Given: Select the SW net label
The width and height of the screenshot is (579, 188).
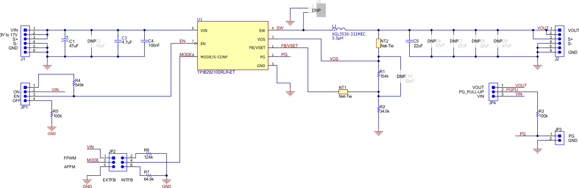Looking at the screenshot, I should (x=280, y=28).
